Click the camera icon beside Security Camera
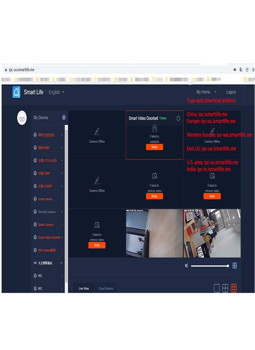The height and width of the screenshot is (350, 255). [35, 212]
